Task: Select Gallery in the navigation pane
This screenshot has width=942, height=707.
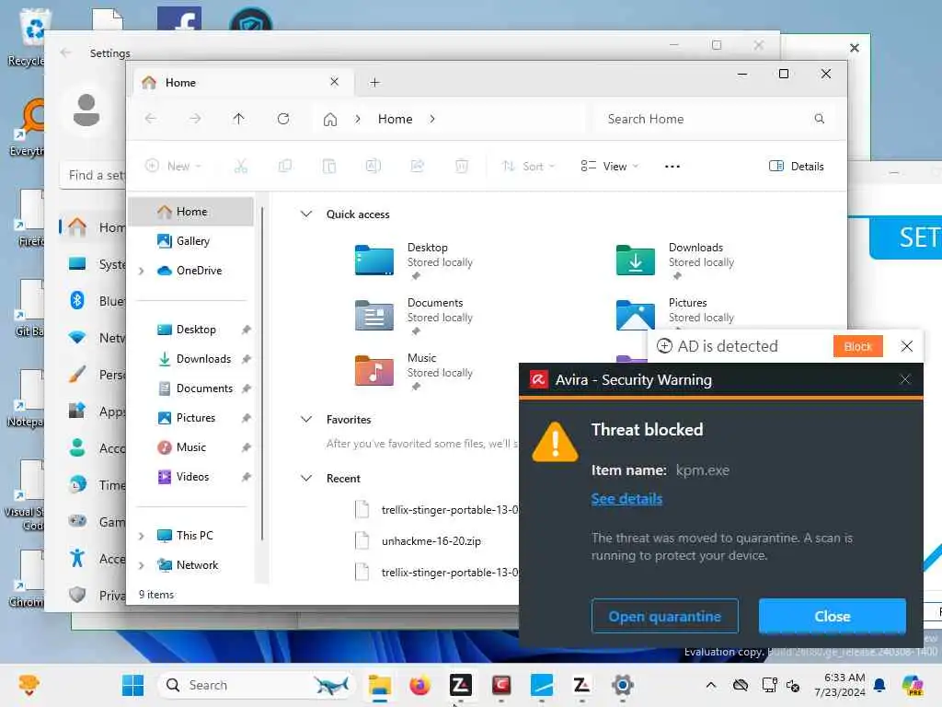Action: [191, 241]
